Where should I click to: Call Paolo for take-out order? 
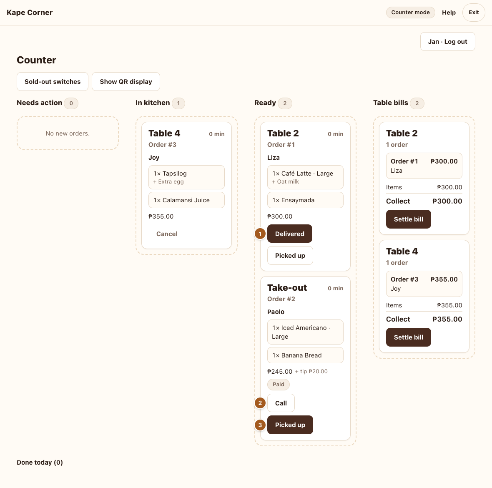click(281, 403)
